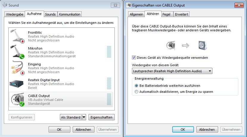Click the Eigenschaften button

pyautogui.click(x=101, y=117)
